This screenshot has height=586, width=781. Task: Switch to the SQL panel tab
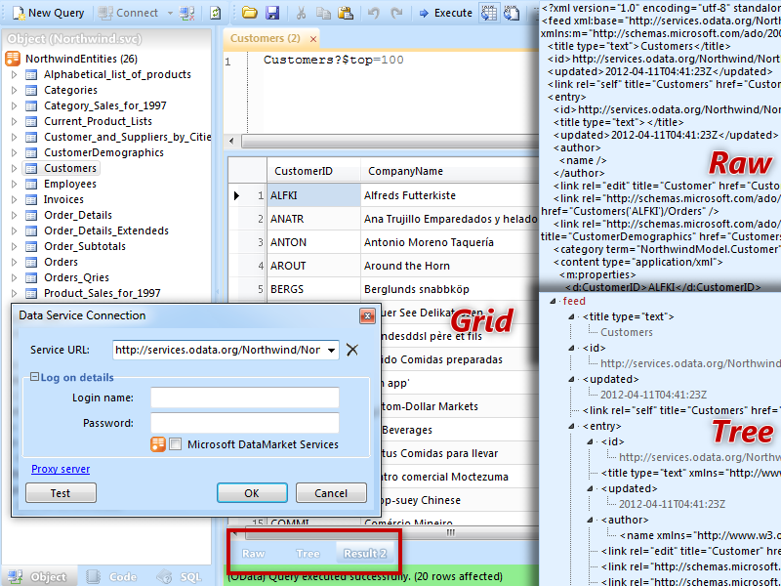point(181,576)
